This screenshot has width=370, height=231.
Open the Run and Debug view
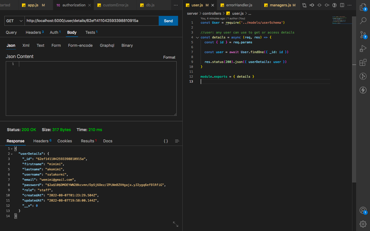(363, 49)
